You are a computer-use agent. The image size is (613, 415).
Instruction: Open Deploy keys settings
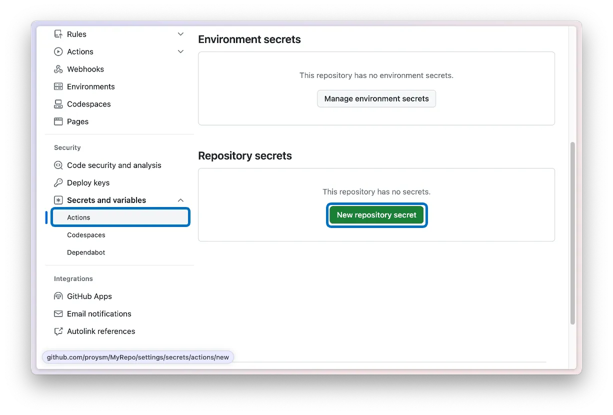click(x=88, y=183)
